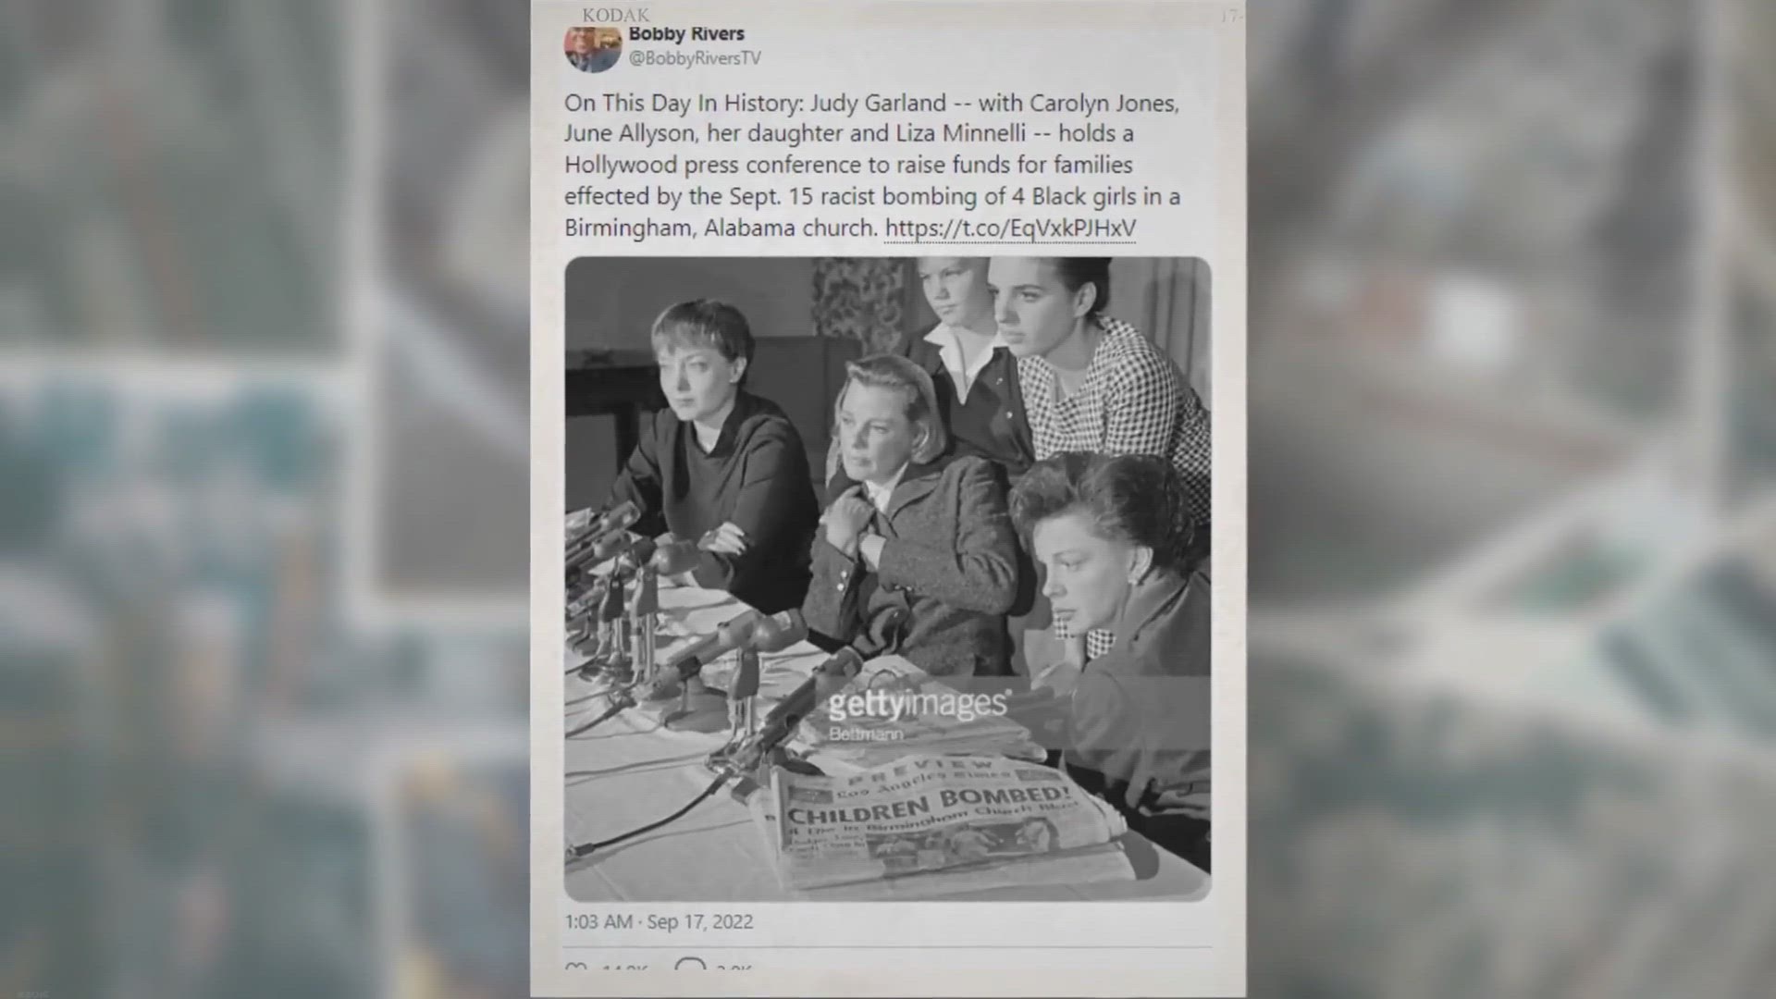Tap the reply speech bubble icon
The width and height of the screenshot is (1776, 999).
(x=690, y=966)
